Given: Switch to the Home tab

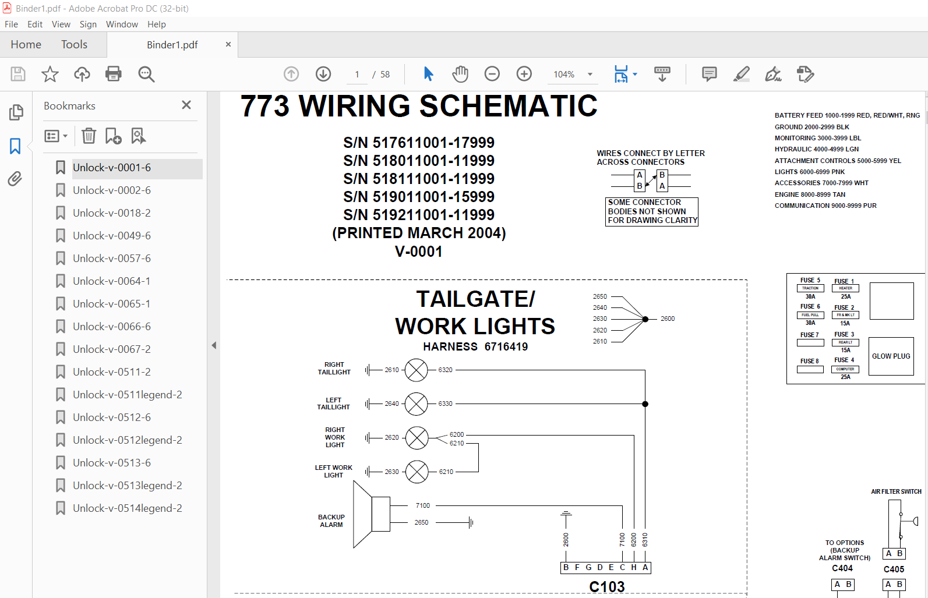Looking at the screenshot, I should (26, 45).
